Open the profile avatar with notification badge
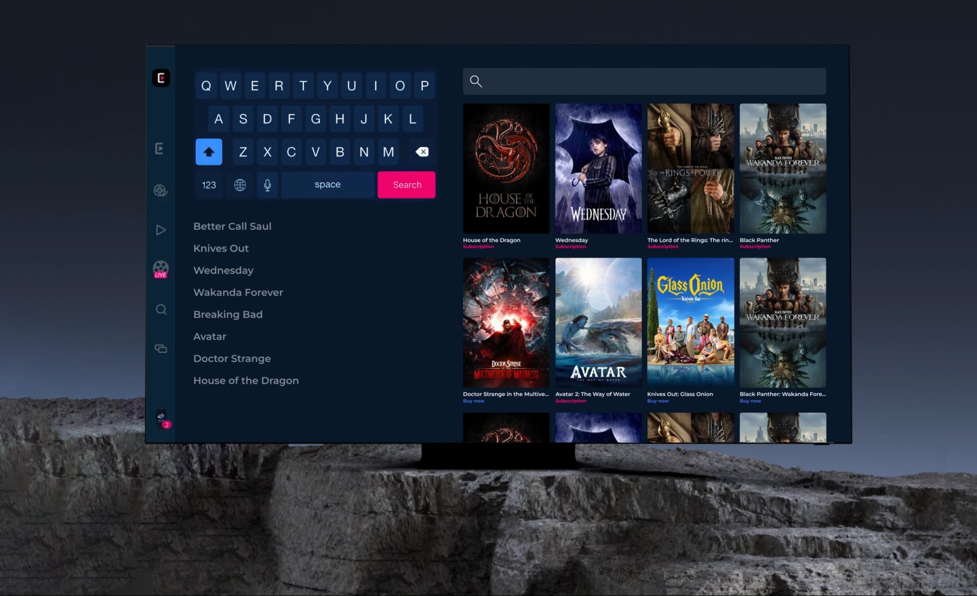Screen dimensions: 977x596 pos(162,419)
